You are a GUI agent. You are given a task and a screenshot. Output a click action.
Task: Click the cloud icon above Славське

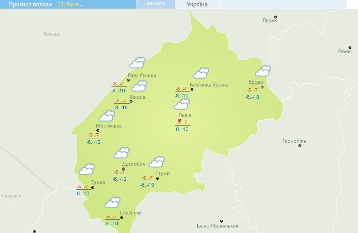tap(112, 202)
